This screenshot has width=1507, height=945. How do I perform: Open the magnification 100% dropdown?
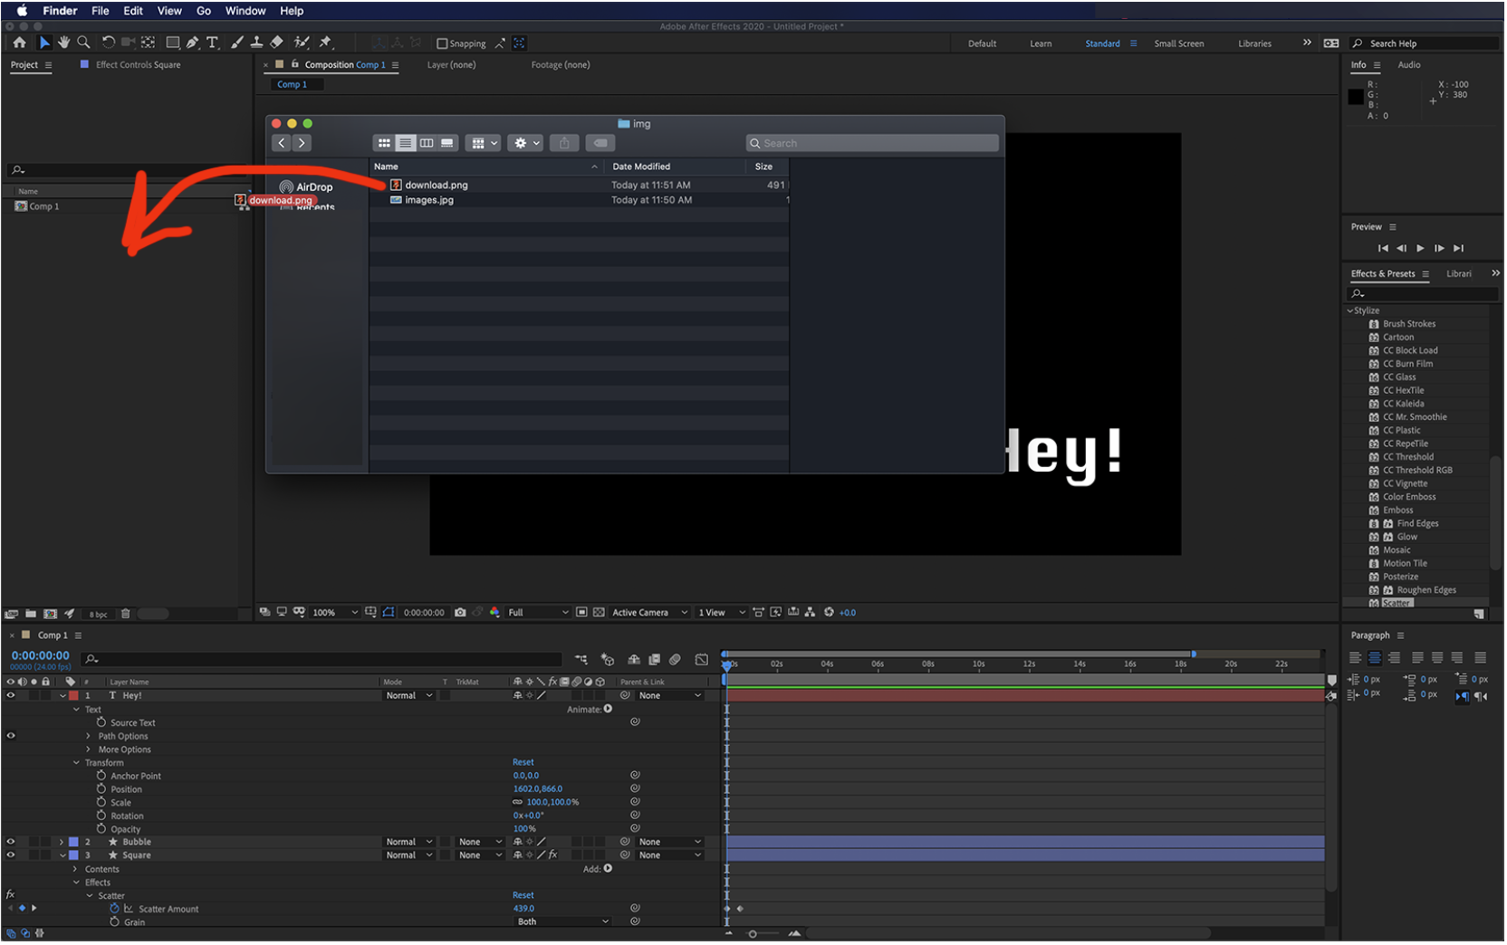(x=335, y=613)
